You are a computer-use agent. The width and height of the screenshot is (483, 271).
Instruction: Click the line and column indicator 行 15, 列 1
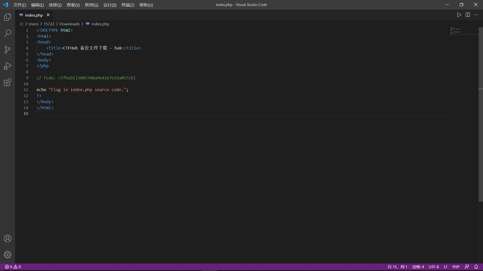(397, 267)
